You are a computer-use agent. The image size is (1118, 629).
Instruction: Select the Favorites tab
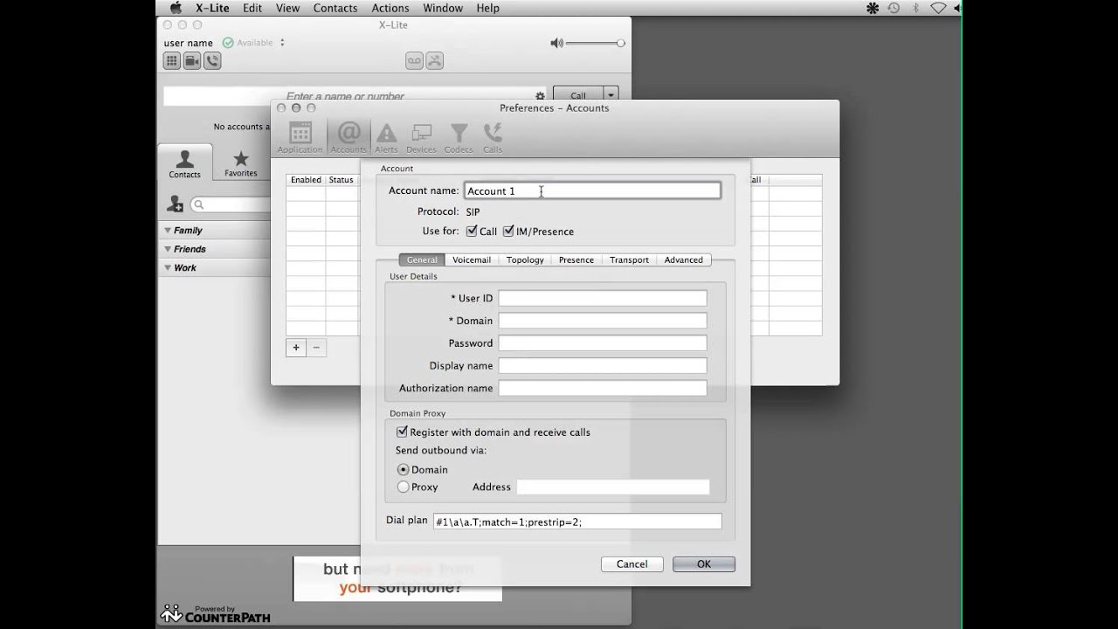coord(240,162)
